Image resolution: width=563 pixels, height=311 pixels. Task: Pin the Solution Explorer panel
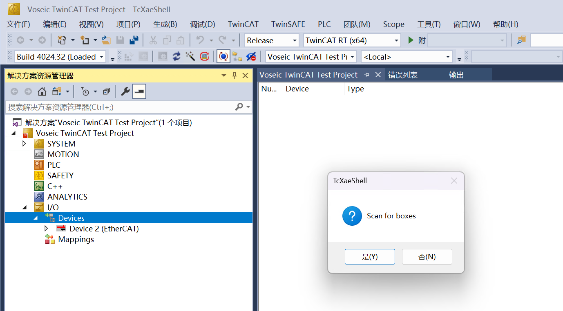tap(235, 76)
